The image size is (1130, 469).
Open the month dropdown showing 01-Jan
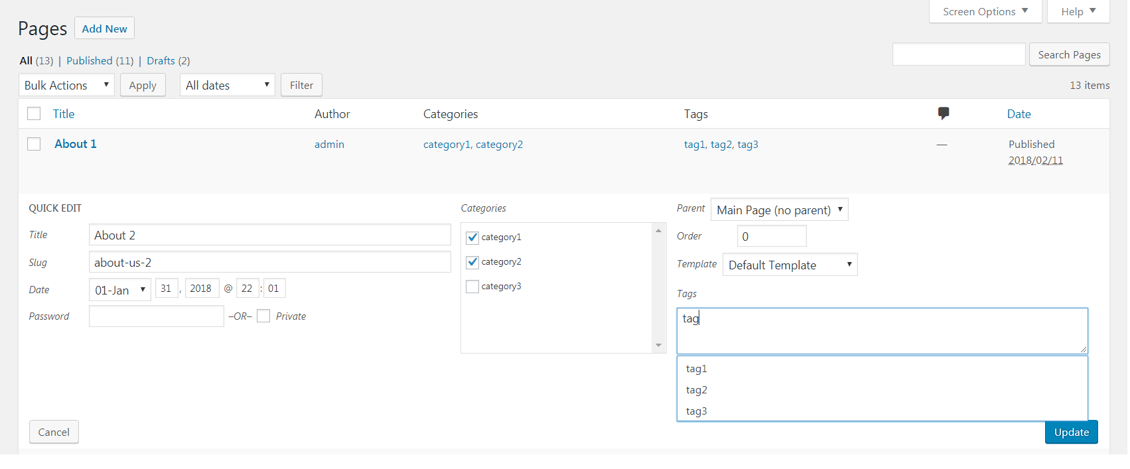(x=120, y=290)
